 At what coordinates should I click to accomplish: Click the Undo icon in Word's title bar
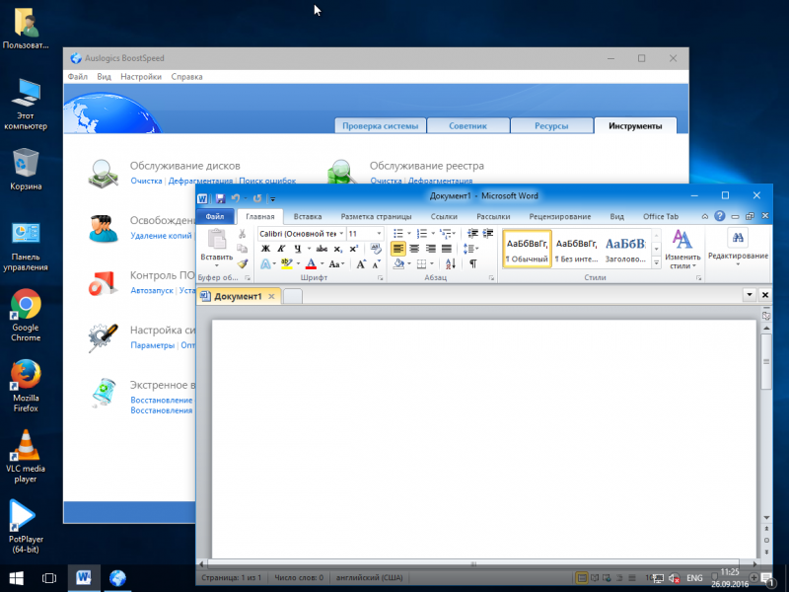click(x=235, y=198)
